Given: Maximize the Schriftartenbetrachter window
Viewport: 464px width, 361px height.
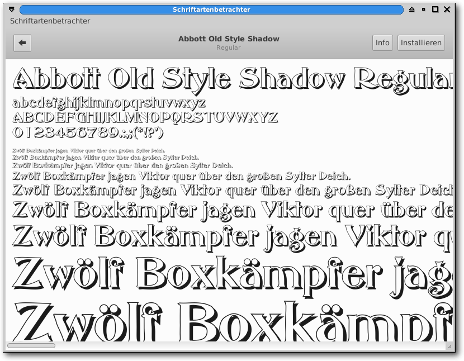Looking at the screenshot, I should click(435, 9).
